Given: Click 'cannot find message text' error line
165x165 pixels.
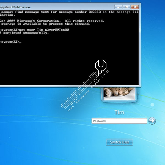Looking at the screenshot, I should (x=69, y=12).
